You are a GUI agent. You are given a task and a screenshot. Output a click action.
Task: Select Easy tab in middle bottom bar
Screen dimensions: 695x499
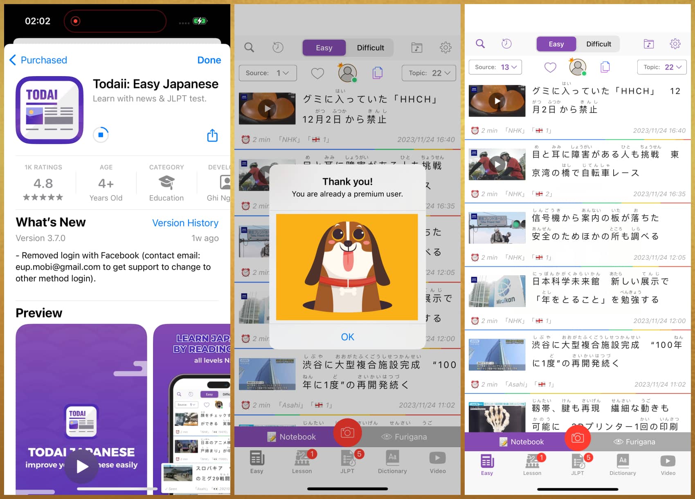point(256,462)
